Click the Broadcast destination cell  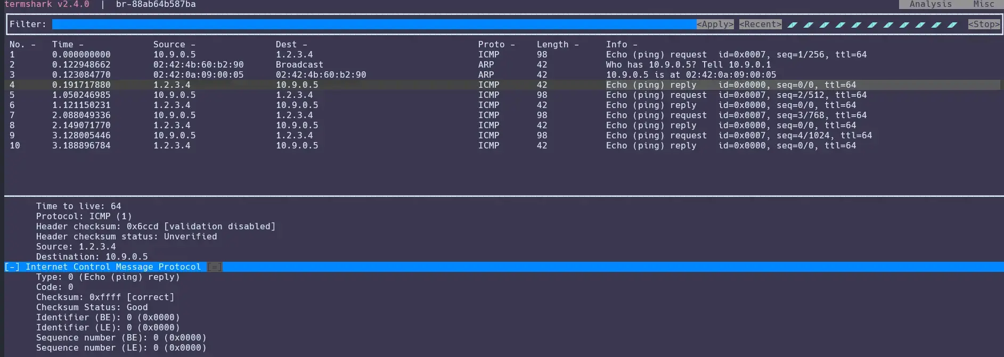coord(299,65)
